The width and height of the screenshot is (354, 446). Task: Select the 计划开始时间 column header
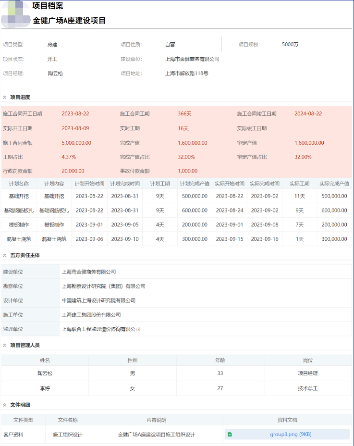pos(89,184)
